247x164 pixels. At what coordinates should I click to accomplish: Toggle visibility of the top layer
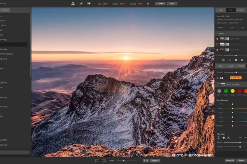pyautogui.click(x=217, y=39)
